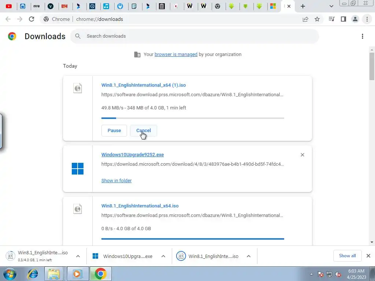Toggle the side panel icon

[344, 19]
